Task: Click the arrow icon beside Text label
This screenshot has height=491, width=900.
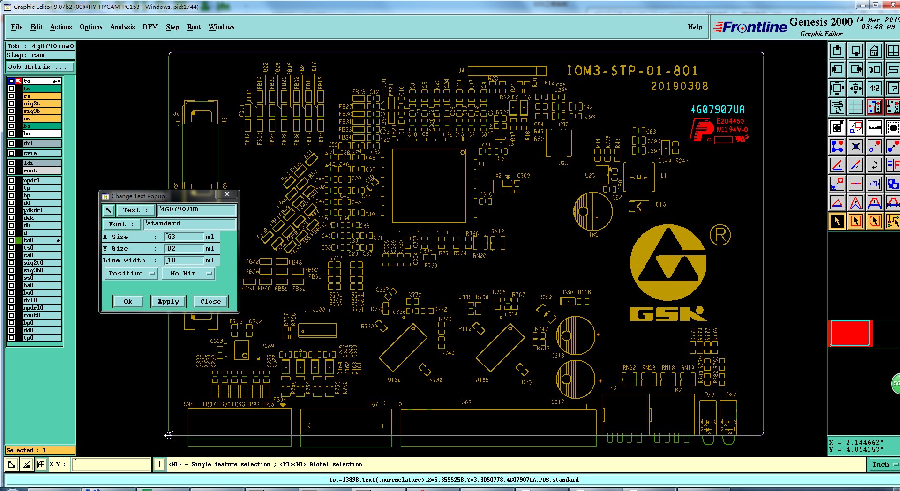Action: (109, 210)
